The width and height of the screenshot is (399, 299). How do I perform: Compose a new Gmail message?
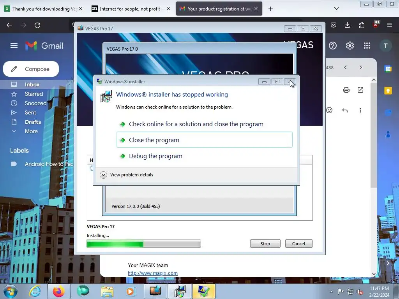coord(31,69)
